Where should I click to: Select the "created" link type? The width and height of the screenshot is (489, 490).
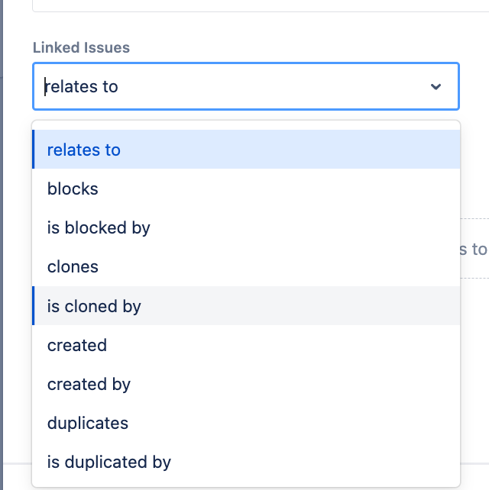pyautogui.click(x=77, y=345)
